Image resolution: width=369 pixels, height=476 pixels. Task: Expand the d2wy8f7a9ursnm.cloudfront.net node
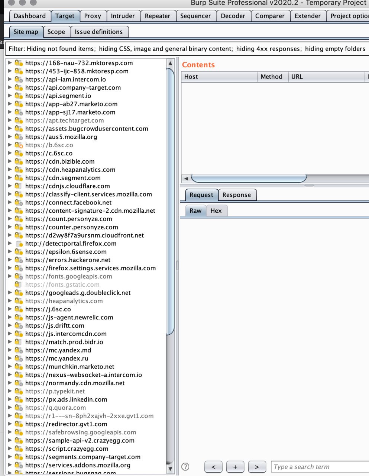[10, 235]
